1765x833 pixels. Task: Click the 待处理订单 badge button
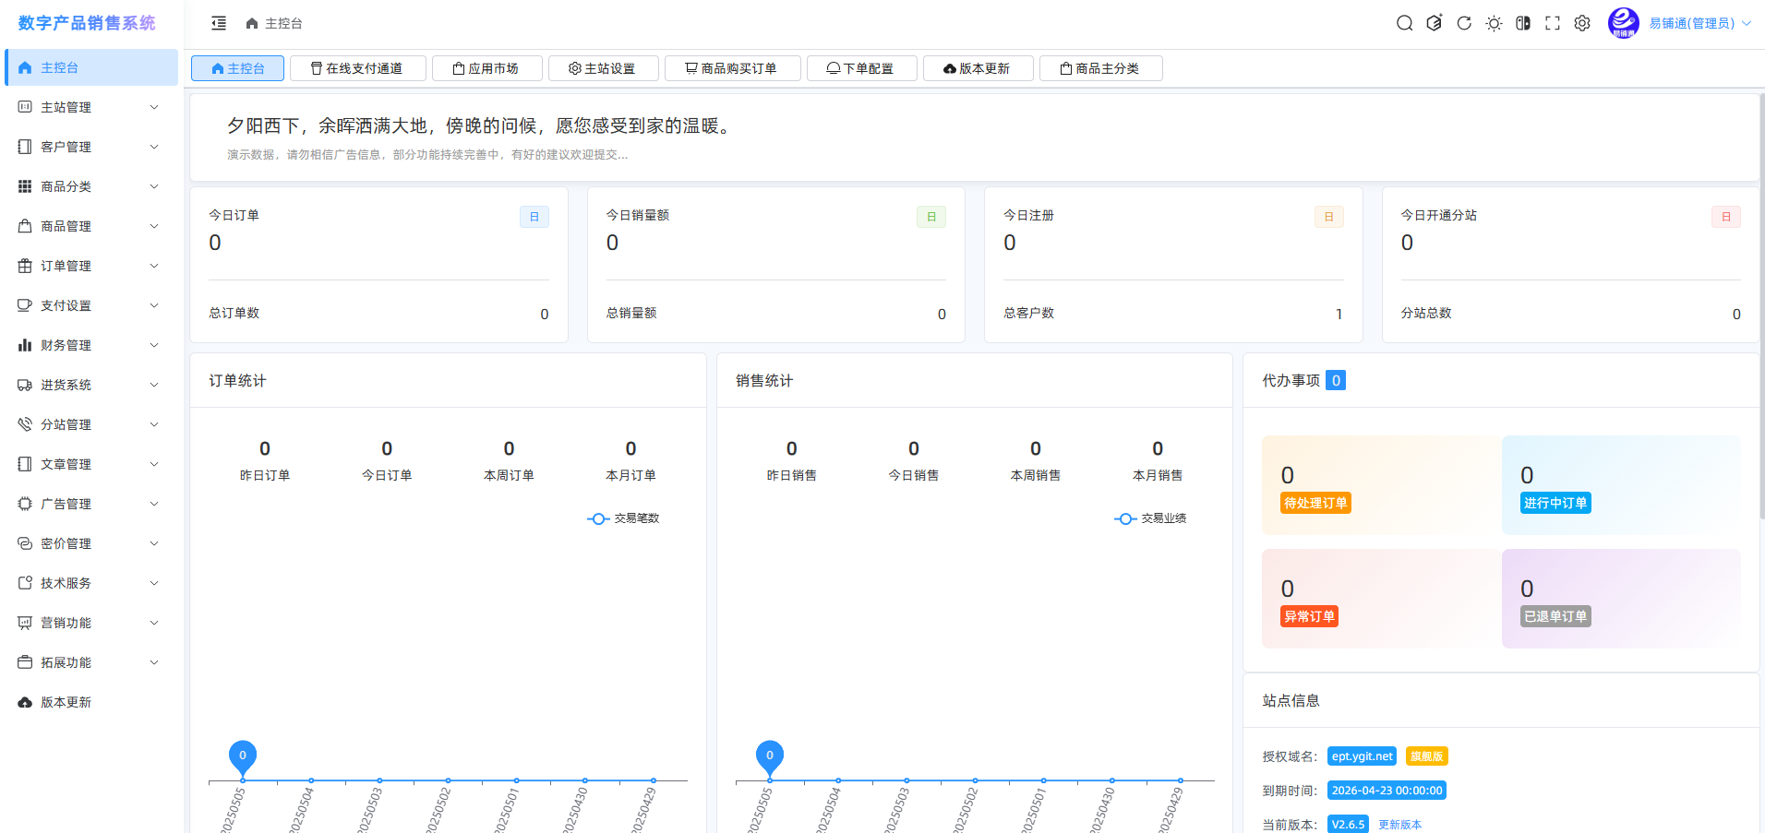coord(1315,503)
